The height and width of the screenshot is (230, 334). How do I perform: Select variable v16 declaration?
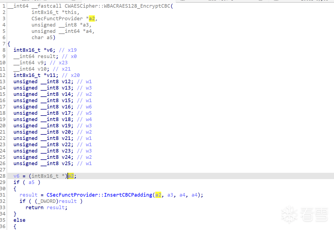tap(66, 107)
